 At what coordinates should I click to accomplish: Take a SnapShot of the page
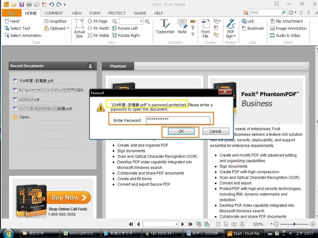click(55, 21)
